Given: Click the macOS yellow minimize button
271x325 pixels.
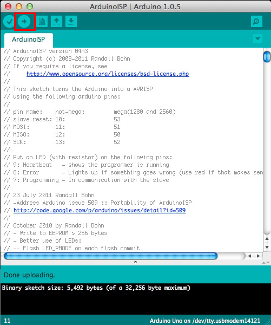Looking at the screenshot, I should click(x=19, y=6).
